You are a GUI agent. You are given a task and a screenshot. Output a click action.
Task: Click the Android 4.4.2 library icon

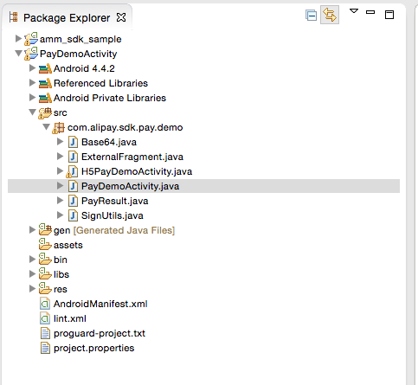[x=45, y=68]
